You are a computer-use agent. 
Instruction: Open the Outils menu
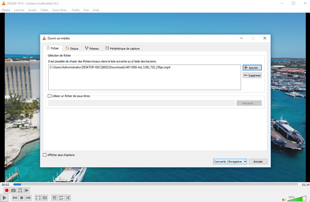[75, 10]
